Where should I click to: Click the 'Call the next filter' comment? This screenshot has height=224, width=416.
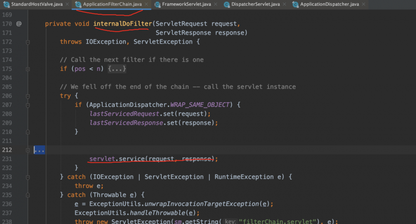pyautogui.click(x=131, y=60)
